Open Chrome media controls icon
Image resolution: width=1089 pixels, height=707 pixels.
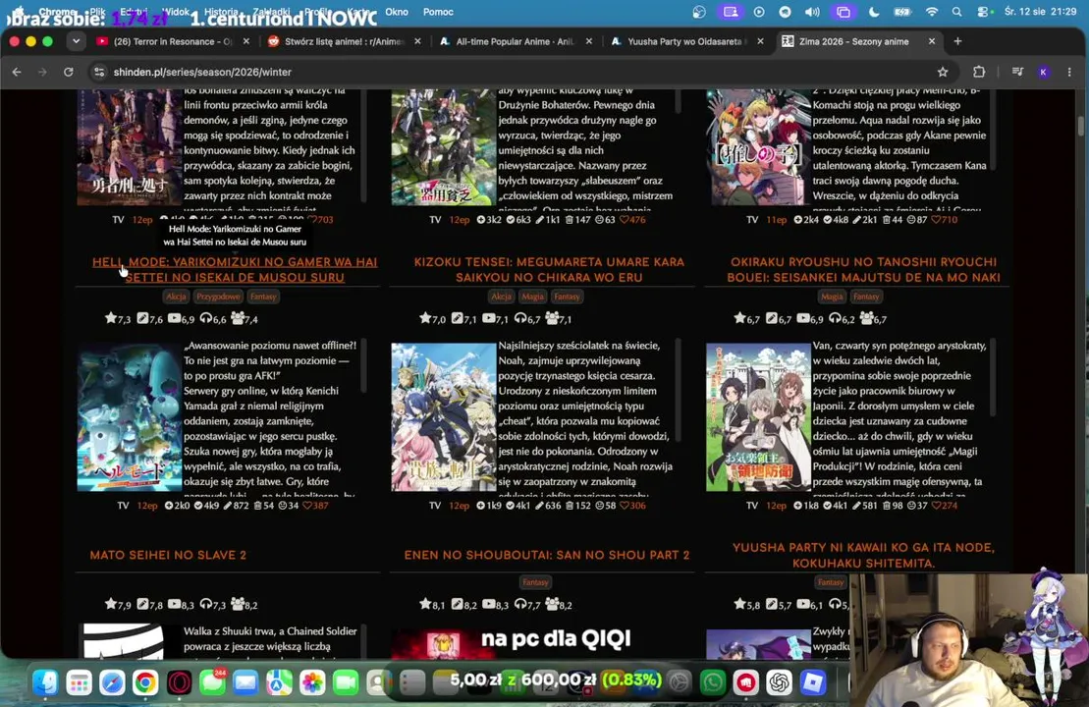click(1017, 72)
